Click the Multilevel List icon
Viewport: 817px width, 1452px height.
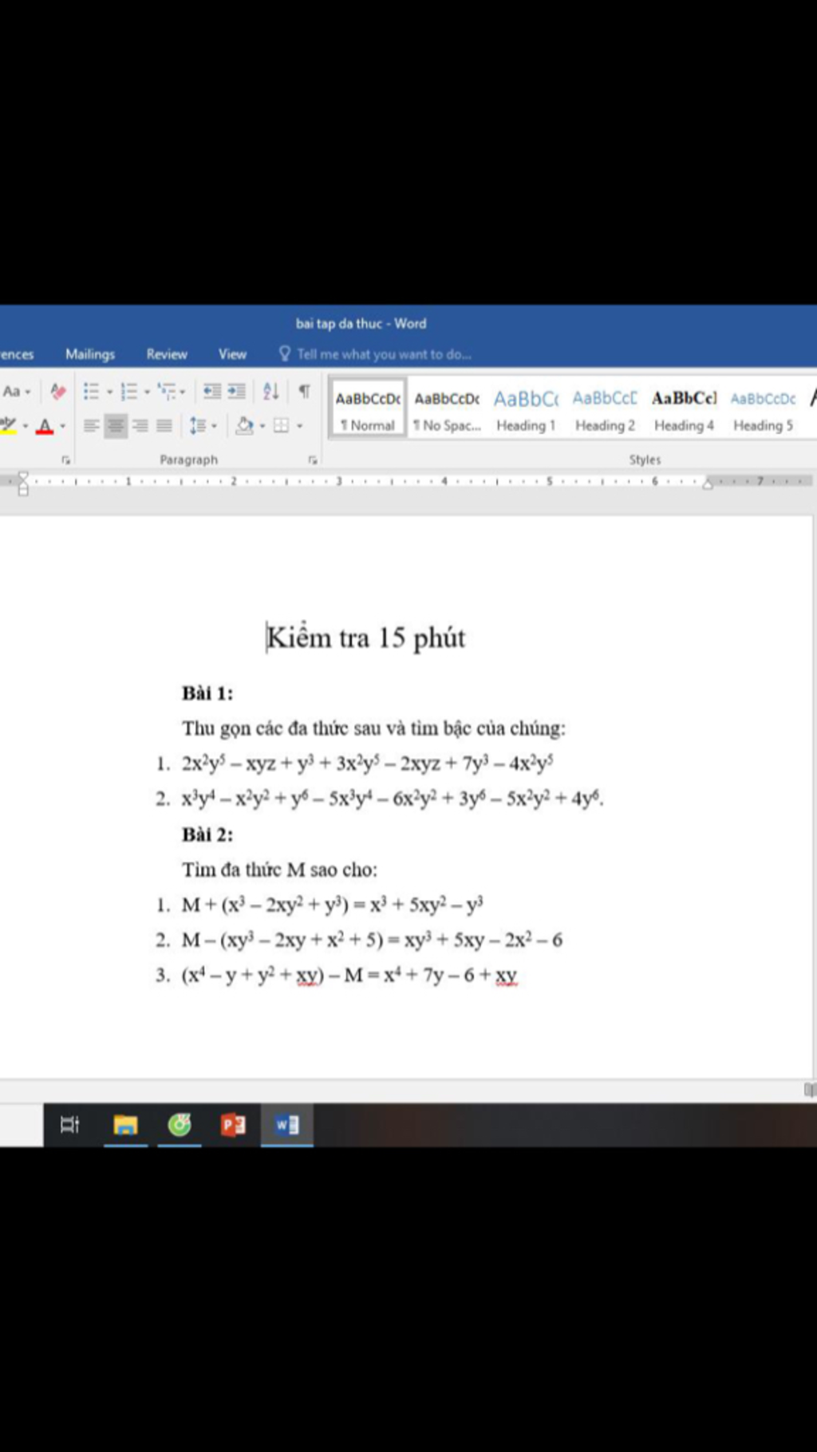tap(167, 391)
